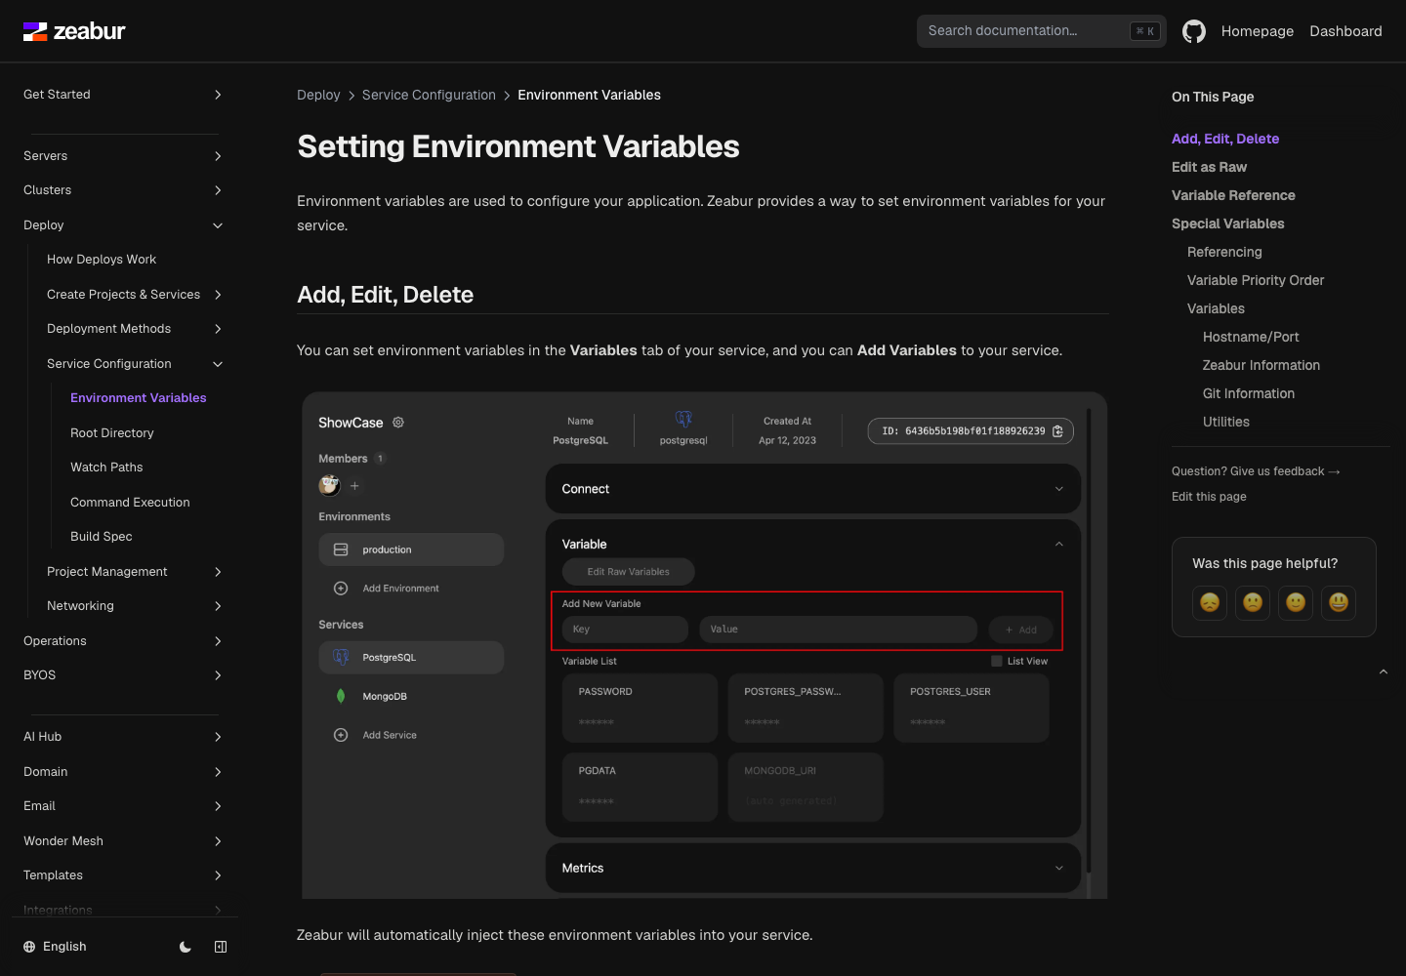Screen dimensions: 1406x976
Task: Expand the Wonder Mesh sidebar section
Action: (123, 841)
